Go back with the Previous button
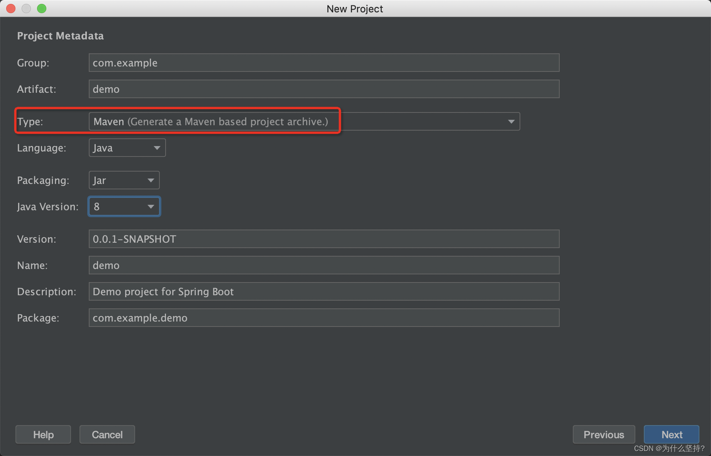 (604, 434)
